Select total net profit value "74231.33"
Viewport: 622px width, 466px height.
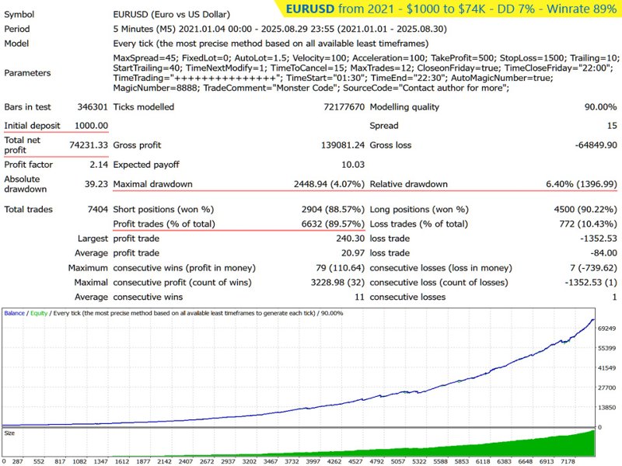point(89,145)
